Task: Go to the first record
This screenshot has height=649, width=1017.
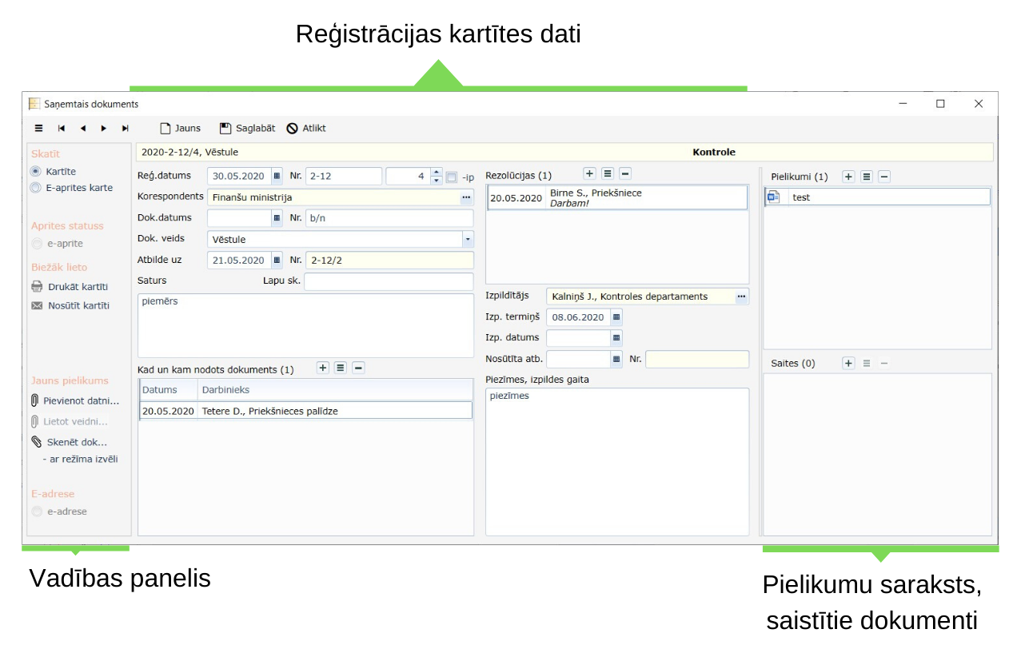Action: [x=62, y=128]
